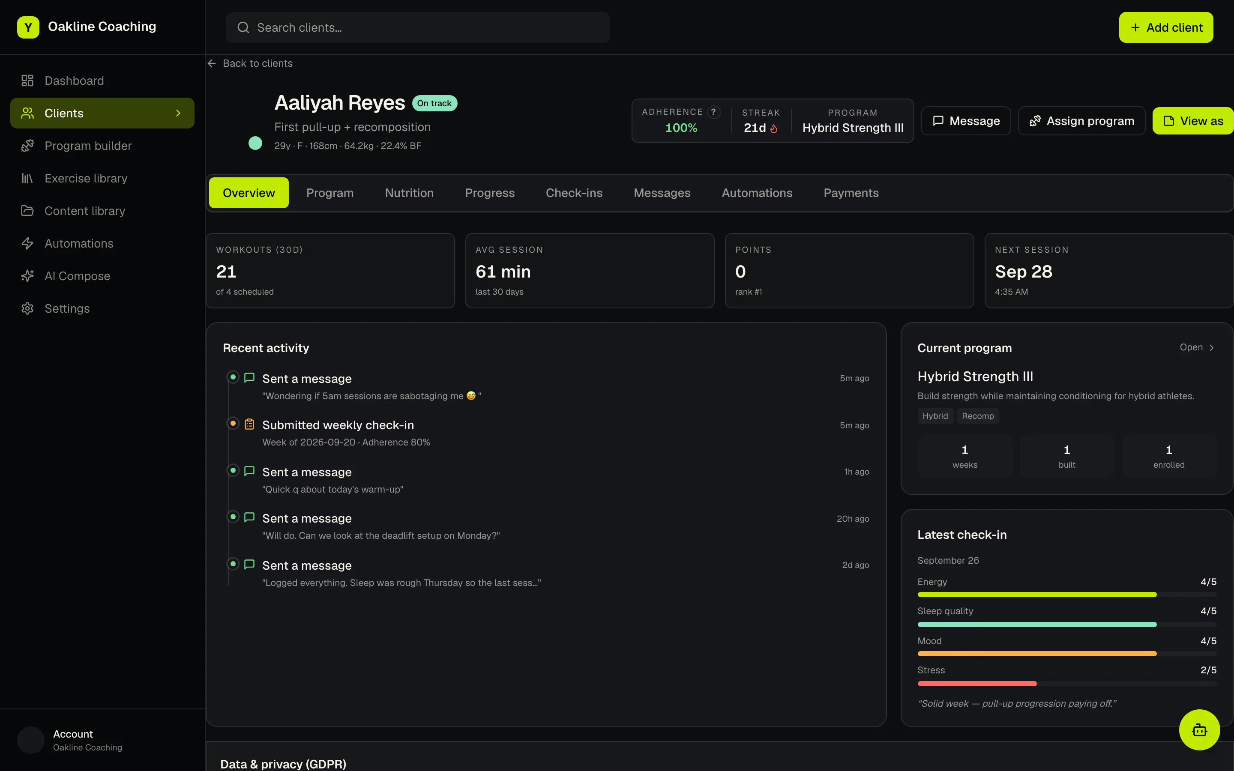Viewport: 1234px width, 771px height.
Task: Open the Check-ins tab
Action: coord(574,193)
